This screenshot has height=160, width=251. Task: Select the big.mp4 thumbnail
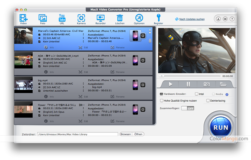point(24,85)
